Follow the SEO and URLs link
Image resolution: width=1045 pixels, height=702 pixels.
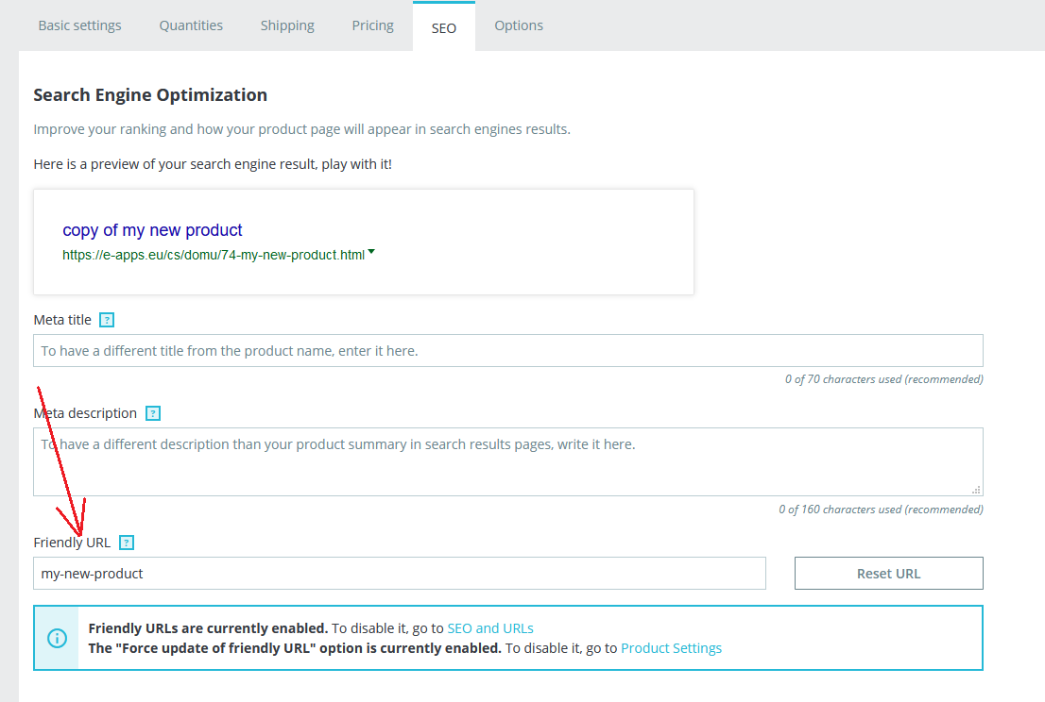click(x=490, y=628)
